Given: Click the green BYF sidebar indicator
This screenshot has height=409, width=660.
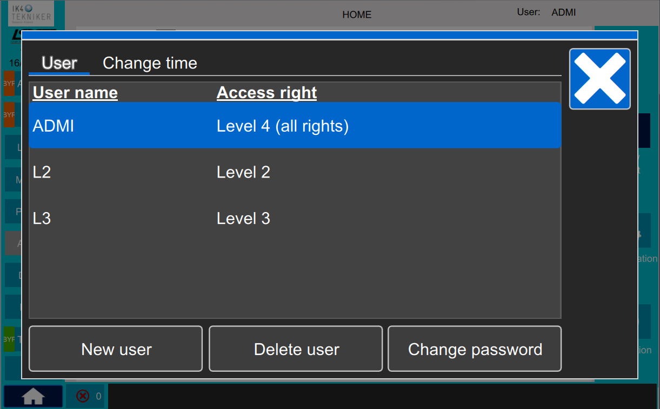Looking at the screenshot, I should point(9,339).
